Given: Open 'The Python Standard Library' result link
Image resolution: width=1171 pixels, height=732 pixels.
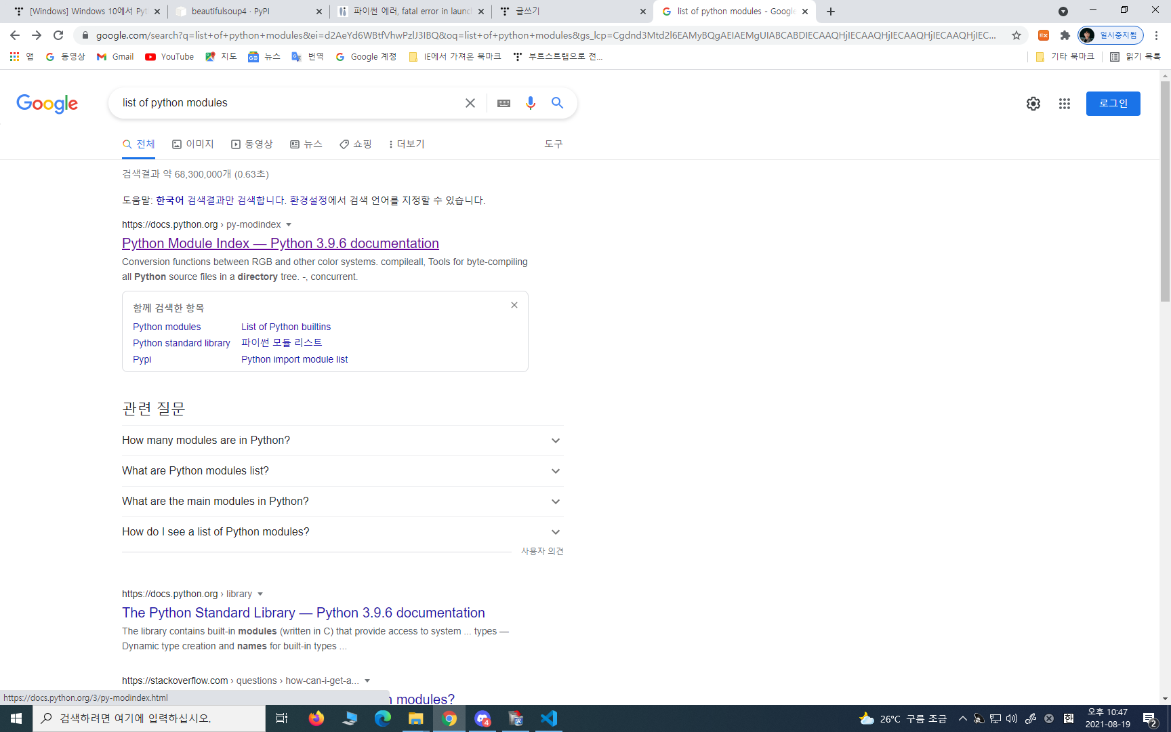Looking at the screenshot, I should [304, 613].
